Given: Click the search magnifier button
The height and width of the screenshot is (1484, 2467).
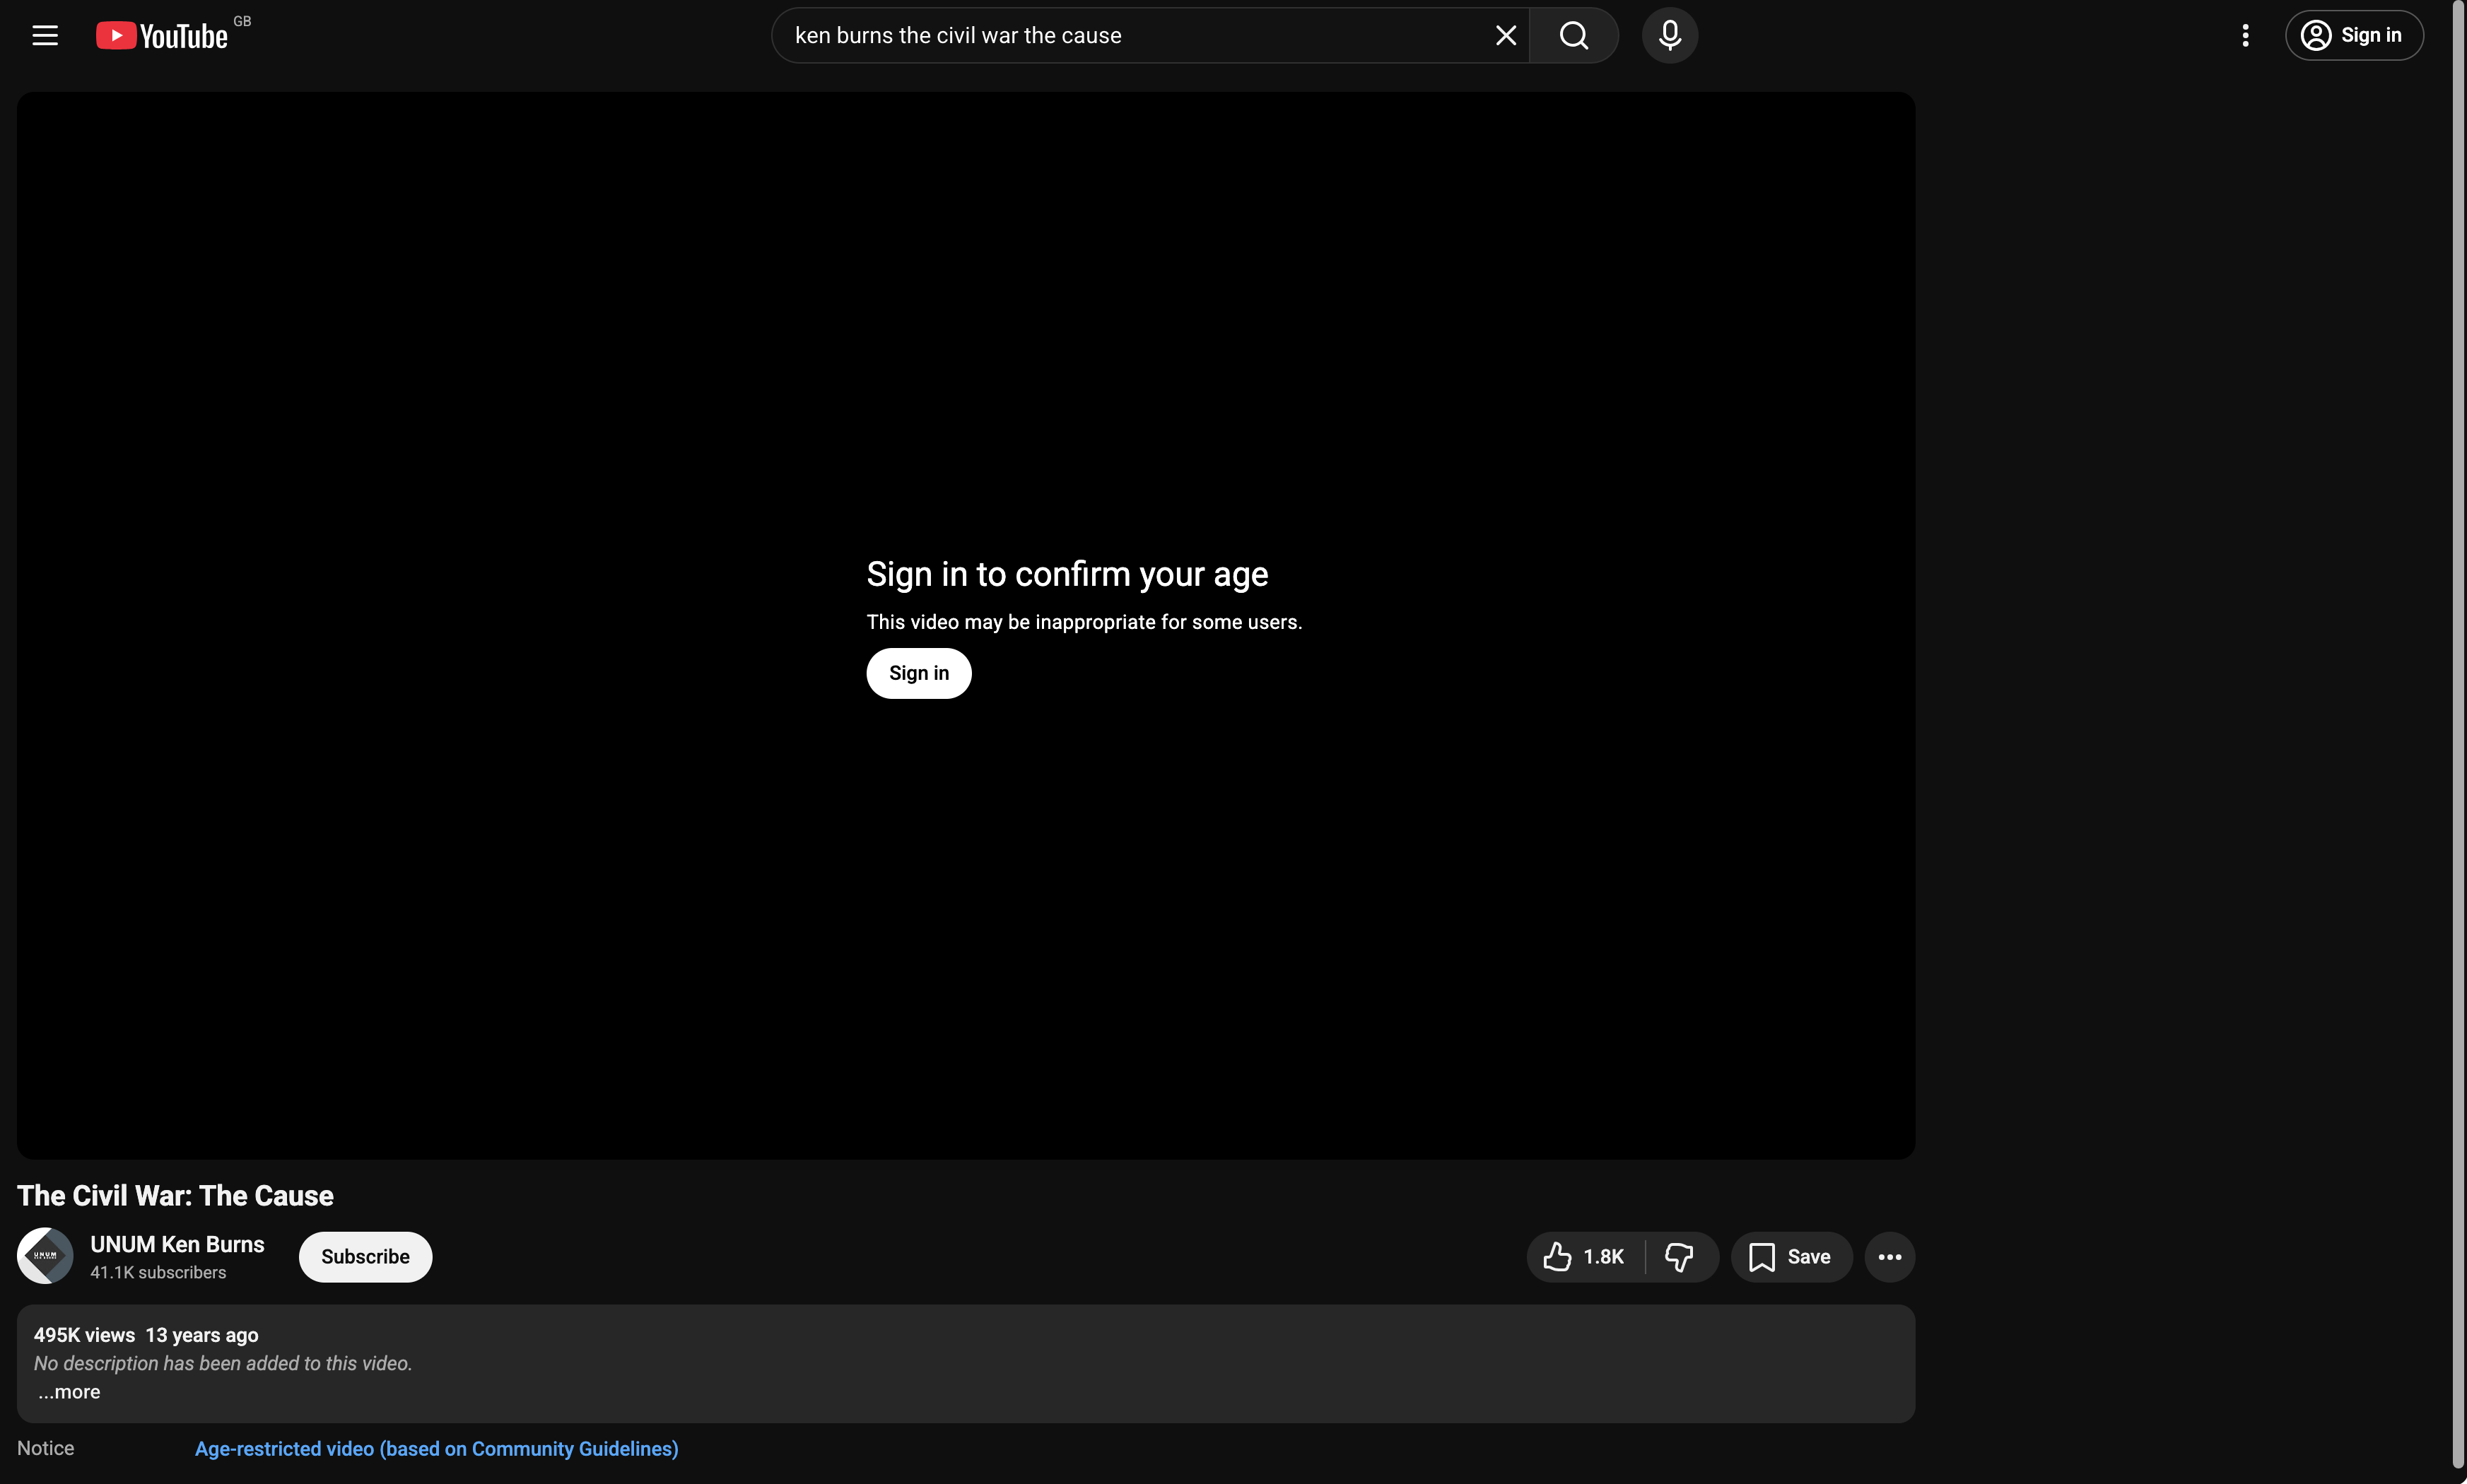Looking at the screenshot, I should (1573, 36).
